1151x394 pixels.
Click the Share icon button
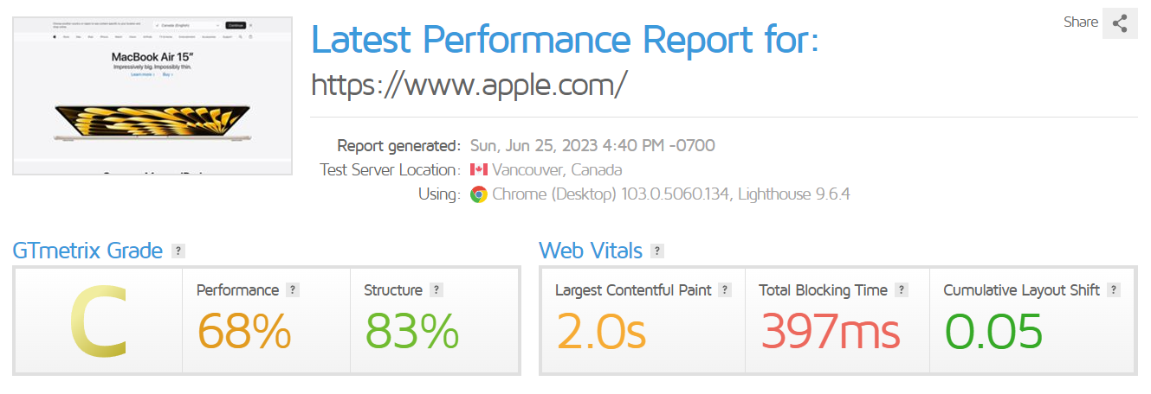pyautogui.click(x=1120, y=23)
